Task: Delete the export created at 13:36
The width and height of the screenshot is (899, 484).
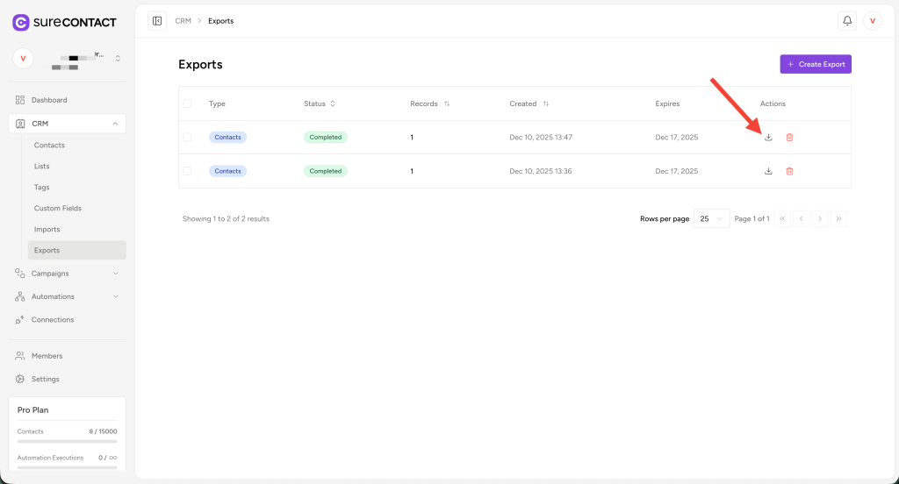Action: pos(789,171)
